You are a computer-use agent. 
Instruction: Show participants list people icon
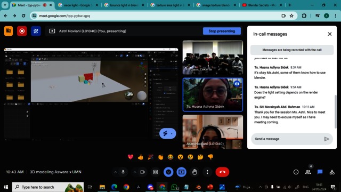[308, 172]
